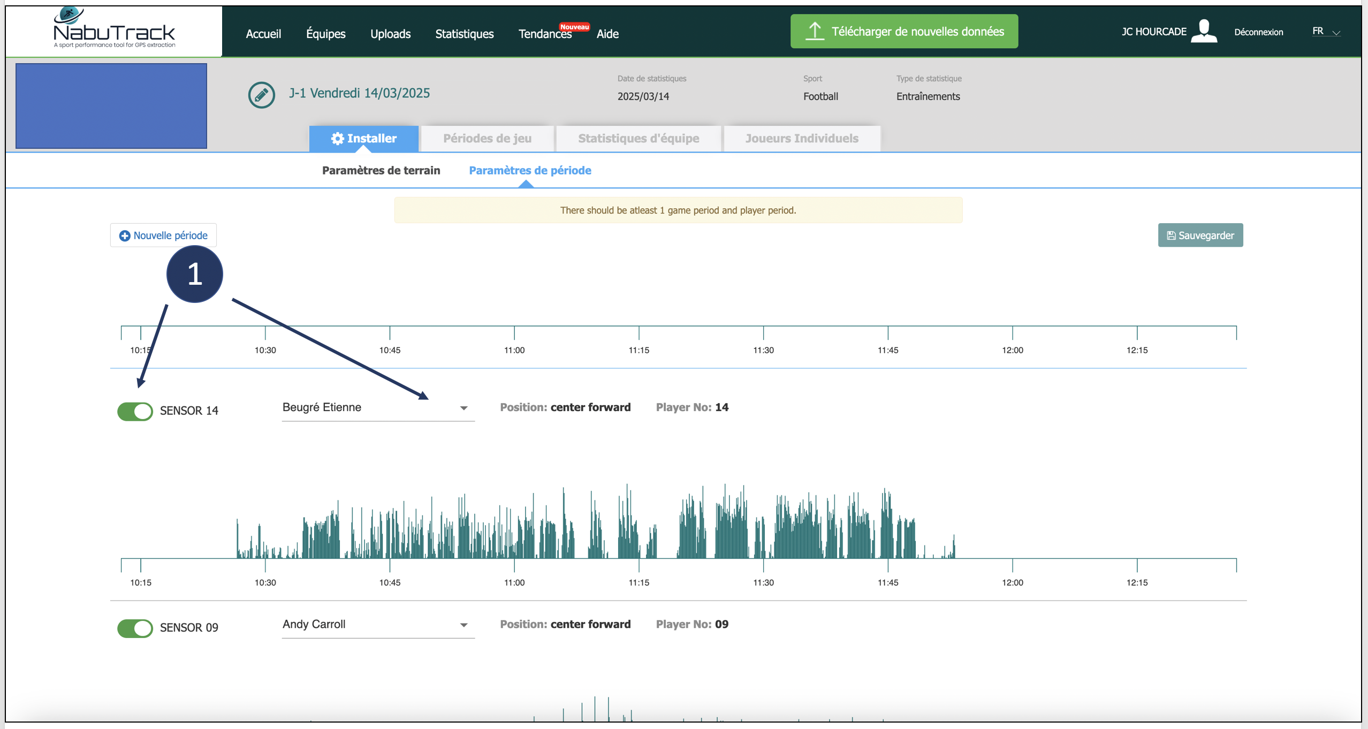
Task: Click the 11:30 marker on top timeline
Action: coord(763,350)
